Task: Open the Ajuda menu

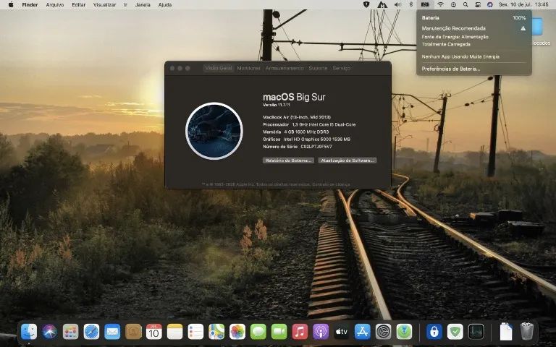Action: [165, 4]
